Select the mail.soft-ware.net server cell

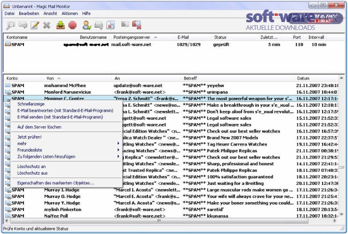tap(131, 44)
